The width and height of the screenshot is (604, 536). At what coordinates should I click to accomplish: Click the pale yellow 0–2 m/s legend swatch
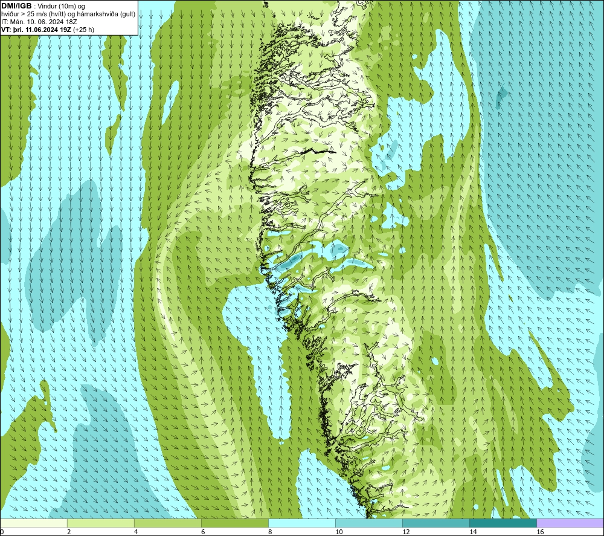34,523
